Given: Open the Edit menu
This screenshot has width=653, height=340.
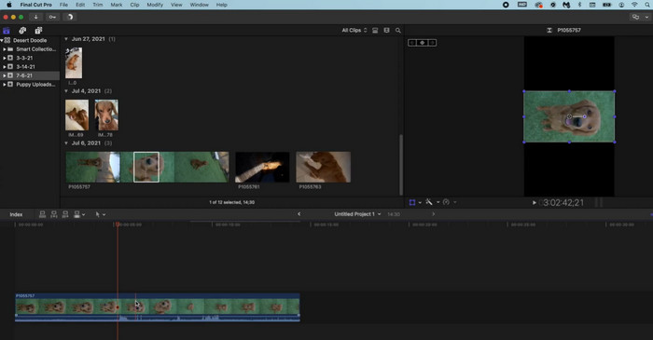Looking at the screenshot, I should 80,5.
